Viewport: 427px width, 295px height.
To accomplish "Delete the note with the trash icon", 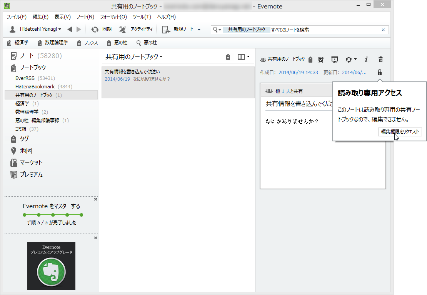I will tap(380, 59).
